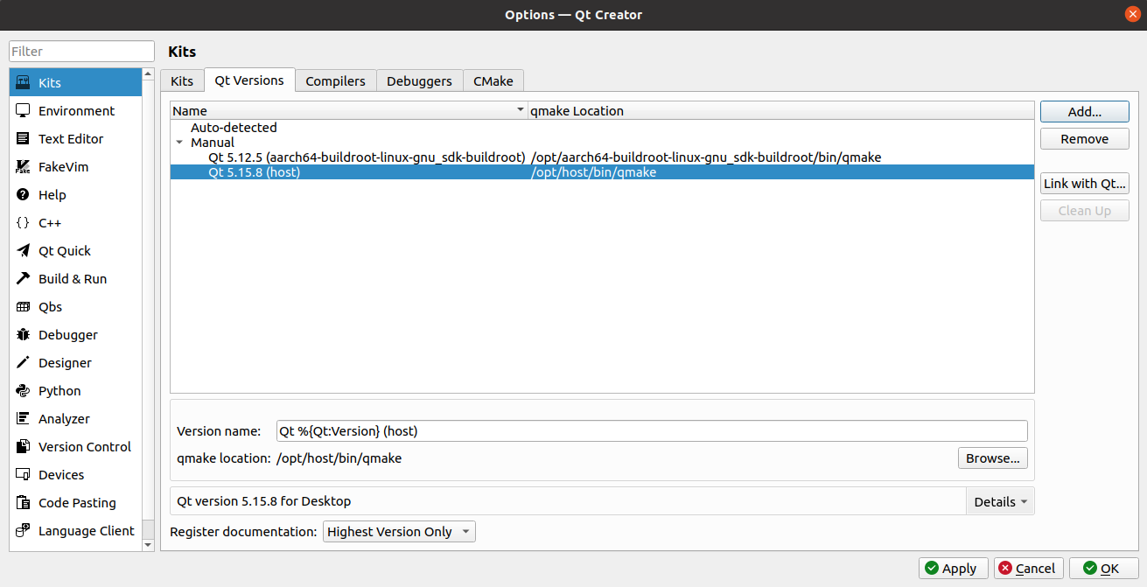Click the sidebar scrollbar down arrow

tap(148, 544)
